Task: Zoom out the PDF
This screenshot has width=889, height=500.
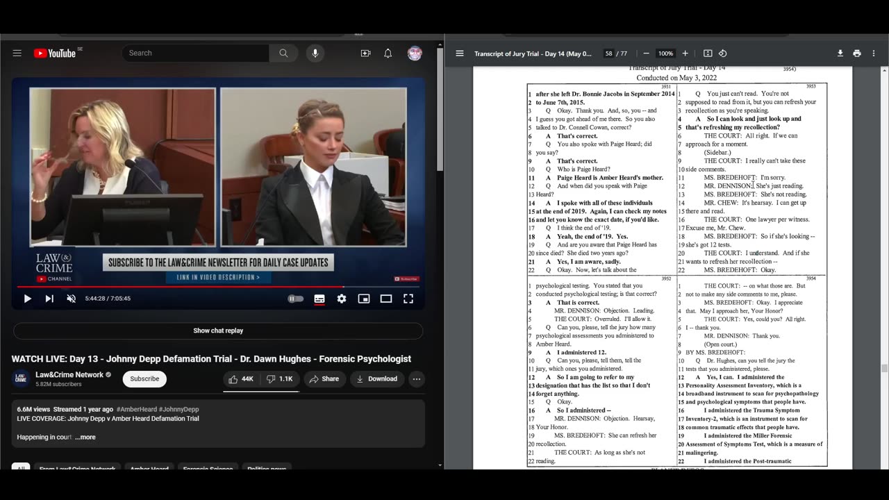Action: click(646, 53)
